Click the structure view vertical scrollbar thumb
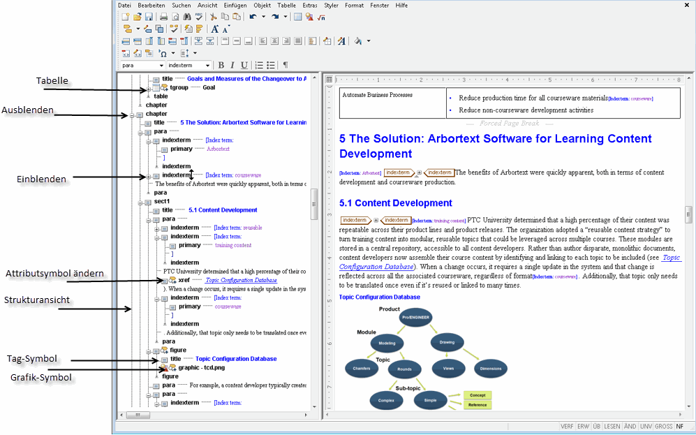Screen dimensions: 696x435 (314, 204)
